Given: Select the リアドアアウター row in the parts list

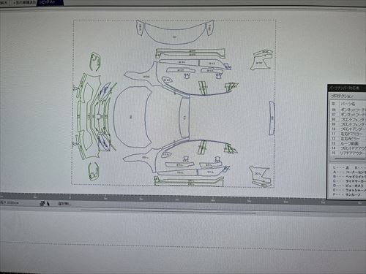Looking at the screenshot, I should coord(348,153).
